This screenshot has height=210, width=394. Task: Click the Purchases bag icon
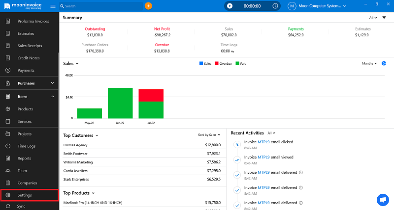click(x=8, y=83)
